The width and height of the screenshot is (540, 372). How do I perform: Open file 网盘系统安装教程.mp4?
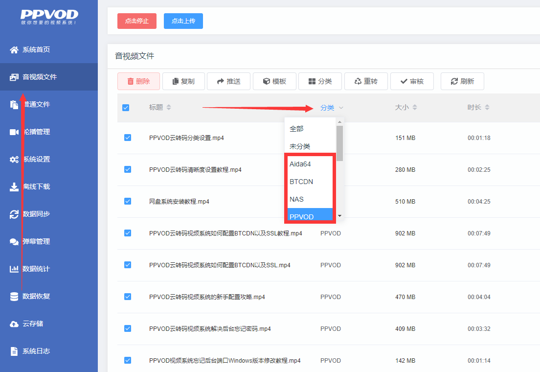pyautogui.click(x=179, y=201)
